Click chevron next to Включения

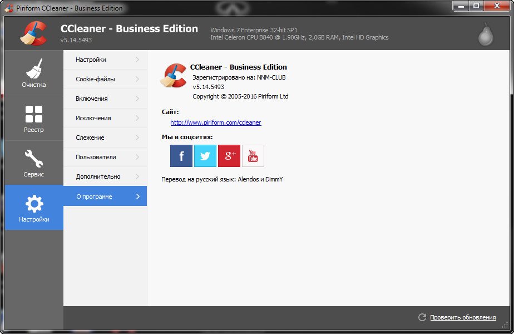pyautogui.click(x=137, y=99)
